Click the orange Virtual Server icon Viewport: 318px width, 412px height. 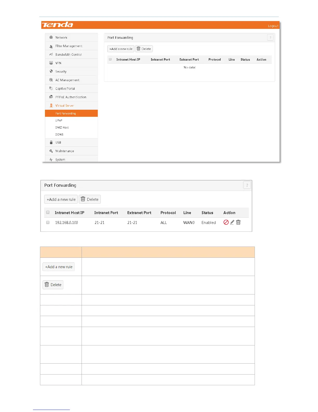click(x=51, y=105)
